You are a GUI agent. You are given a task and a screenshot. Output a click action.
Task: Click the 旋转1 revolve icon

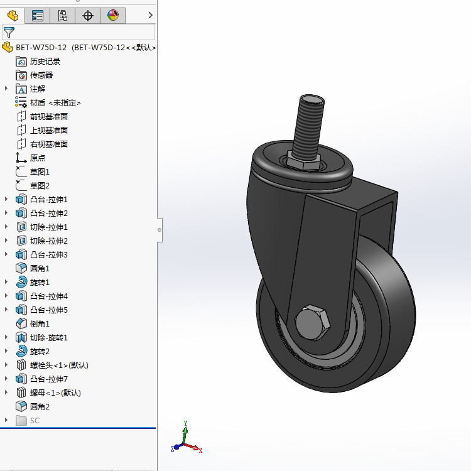point(21,282)
